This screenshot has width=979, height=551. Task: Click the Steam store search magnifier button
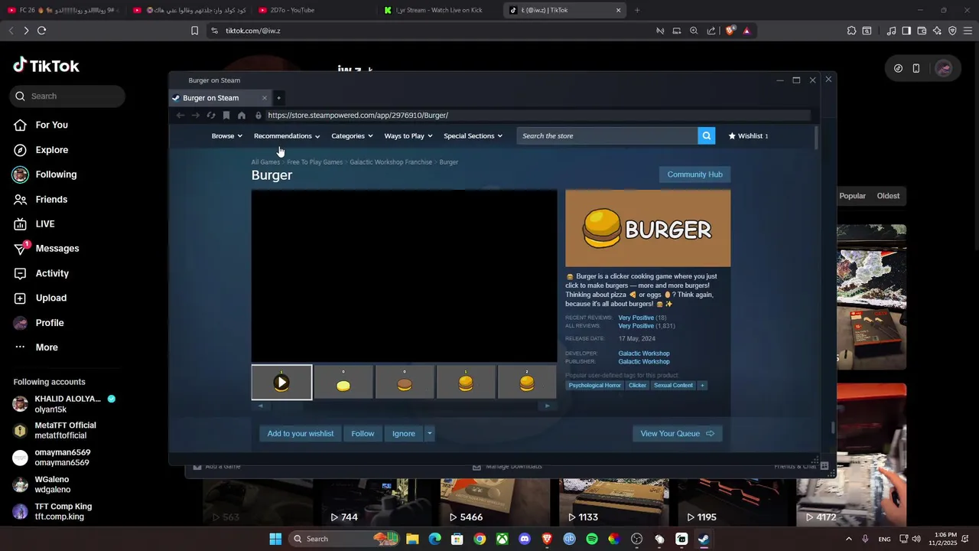pos(706,136)
